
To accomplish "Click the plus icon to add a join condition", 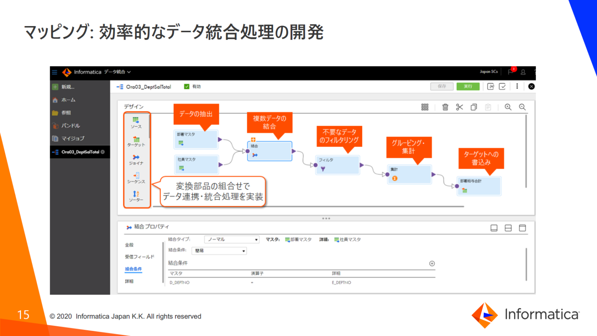I will coord(432,263).
